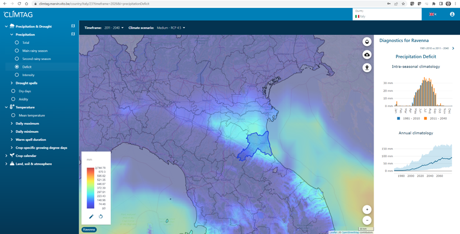Image resolution: width=460 pixels, height=234 pixels.
Task: Zoom in with the map plus button
Action: pos(367,209)
